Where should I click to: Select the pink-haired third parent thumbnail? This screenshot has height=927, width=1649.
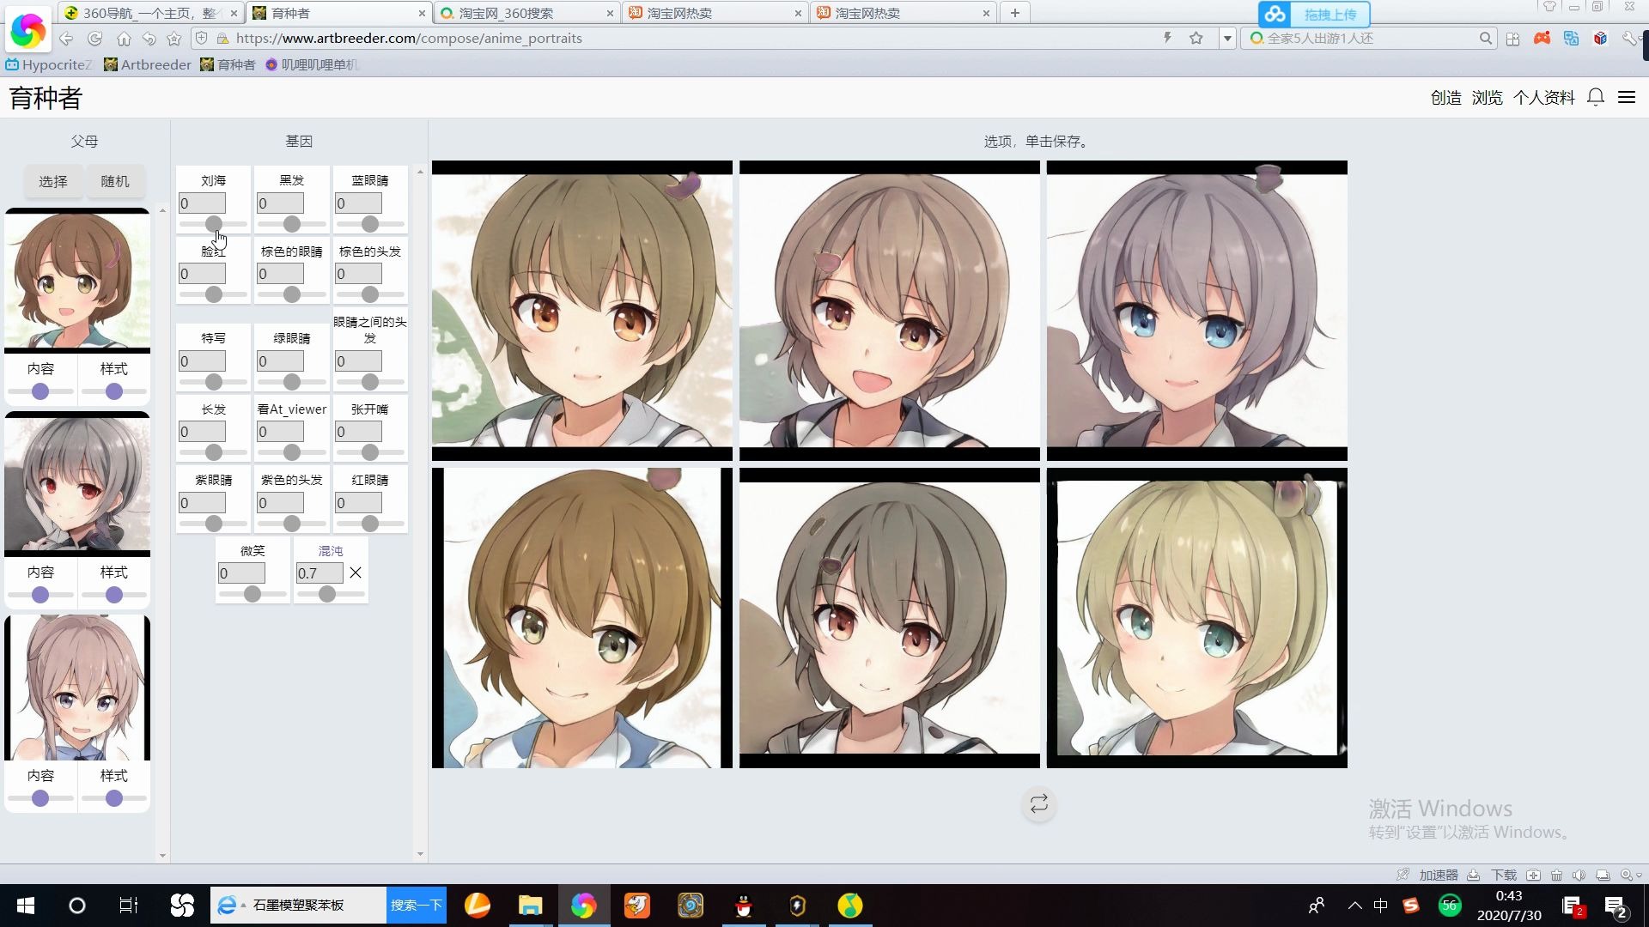tap(77, 688)
